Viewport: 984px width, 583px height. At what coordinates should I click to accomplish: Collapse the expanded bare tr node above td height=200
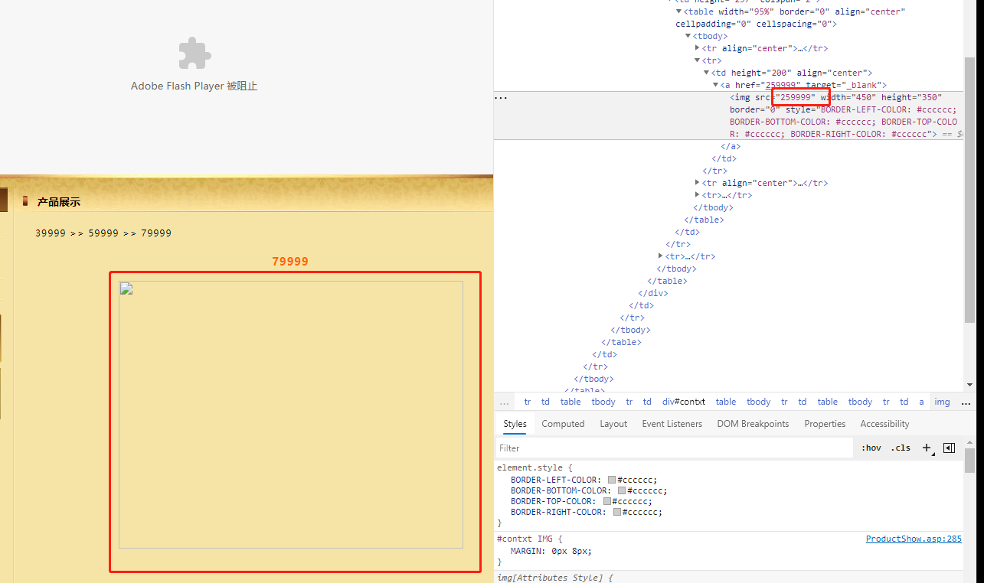coord(697,60)
